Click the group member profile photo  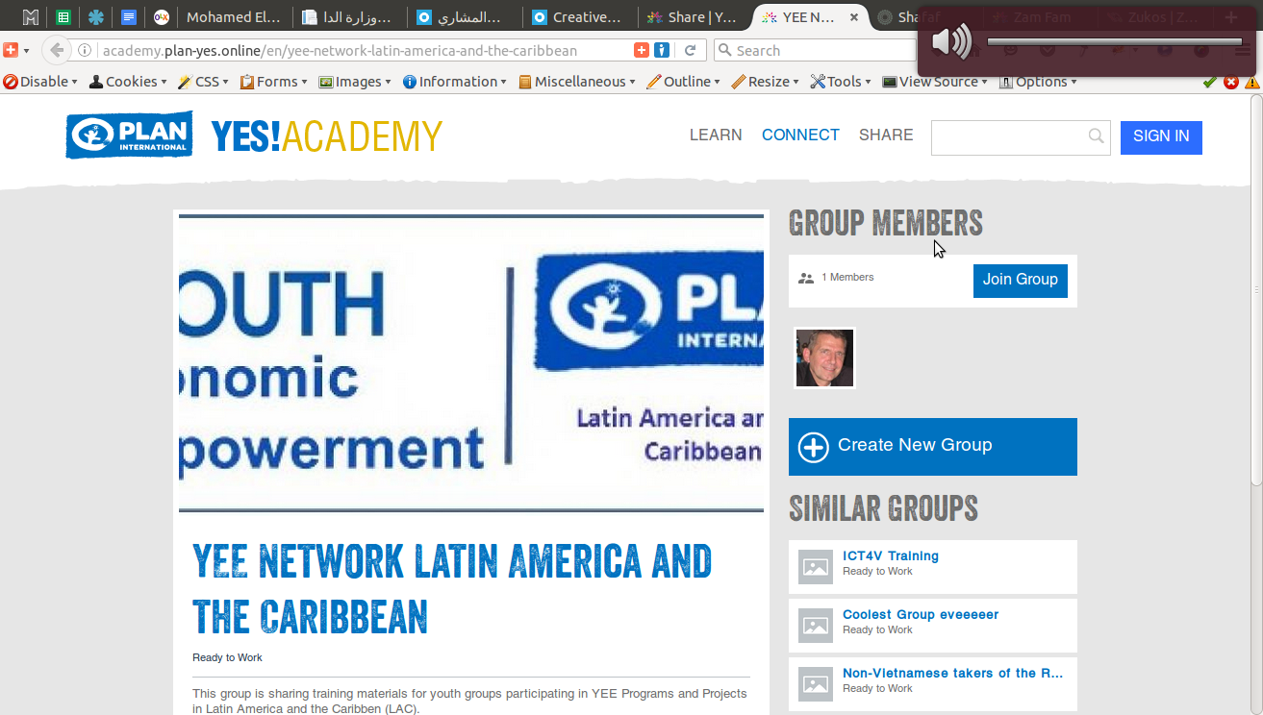pyautogui.click(x=825, y=358)
